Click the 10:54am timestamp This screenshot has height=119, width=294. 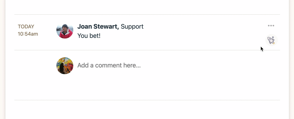(28, 34)
